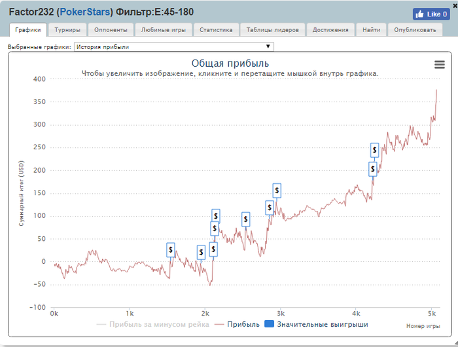This screenshot has height=347, width=458.
Task: Click the highest of three dollar markers near 2.1k
Action: click(x=216, y=216)
